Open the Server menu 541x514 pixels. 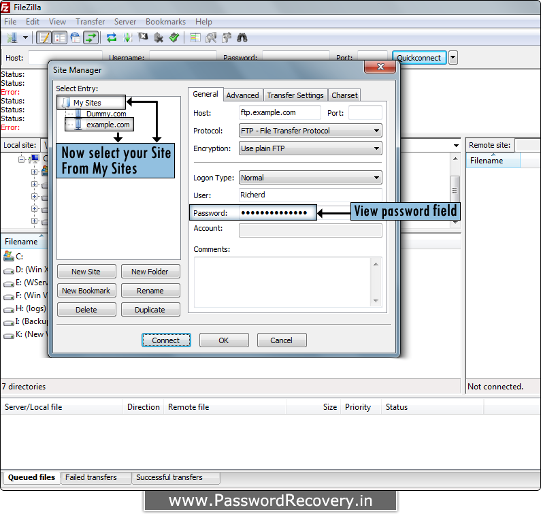(x=125, y=21)
